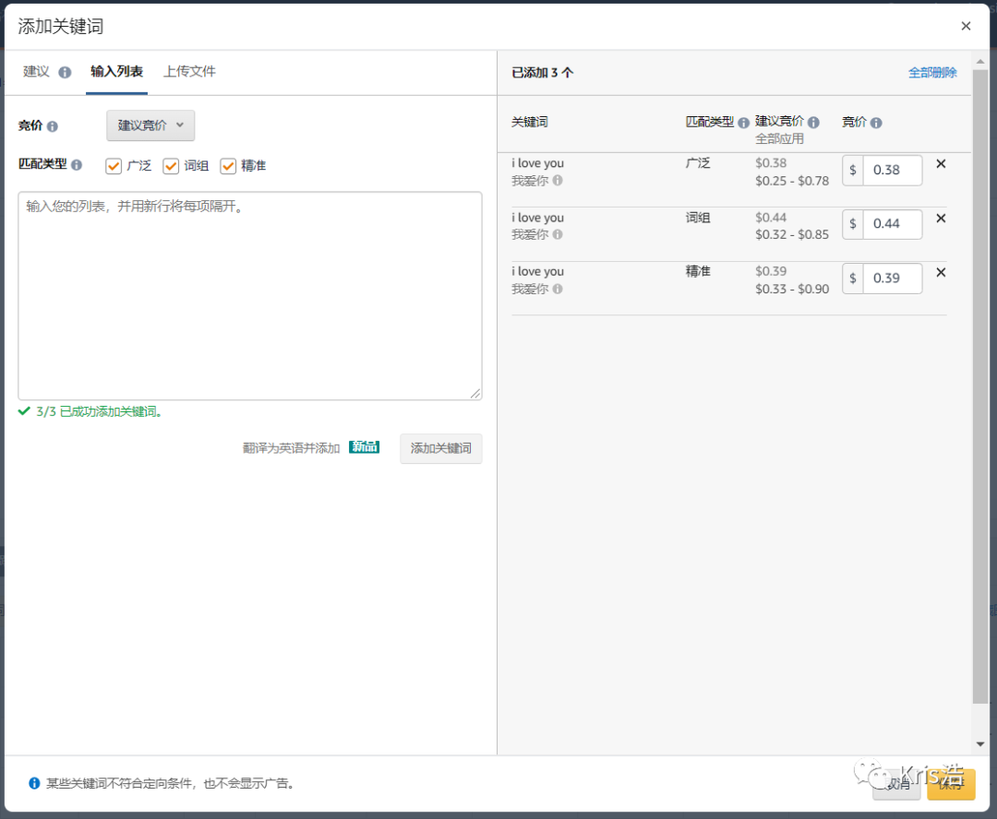
Task: Delete the 精准 match keyword entry
Action: click(x=941, y=272)
